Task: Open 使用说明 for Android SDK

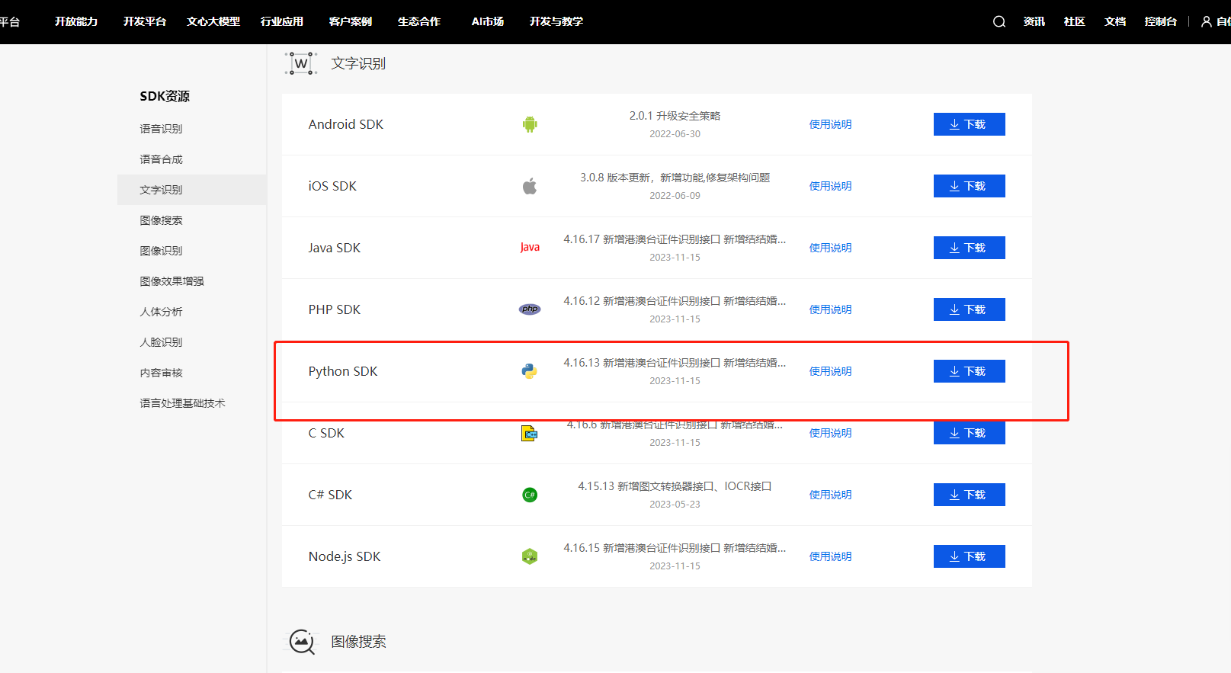Action: (830, 124)
